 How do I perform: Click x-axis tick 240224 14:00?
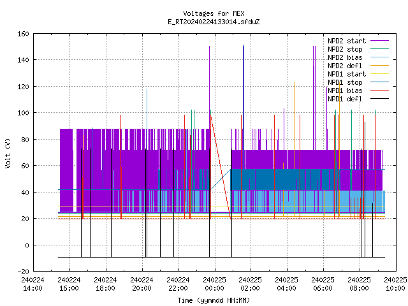point(33,284)
